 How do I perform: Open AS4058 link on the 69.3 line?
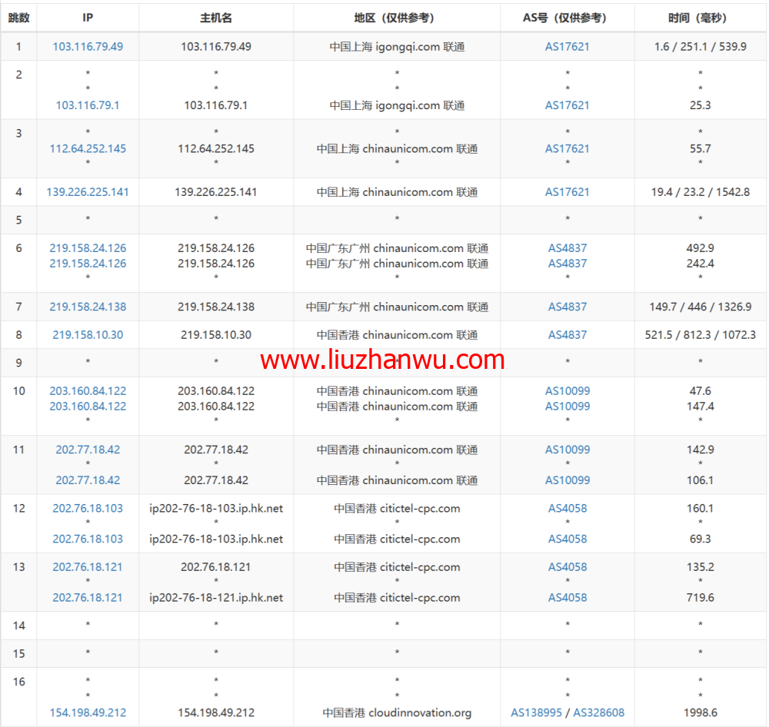[568, 539]
